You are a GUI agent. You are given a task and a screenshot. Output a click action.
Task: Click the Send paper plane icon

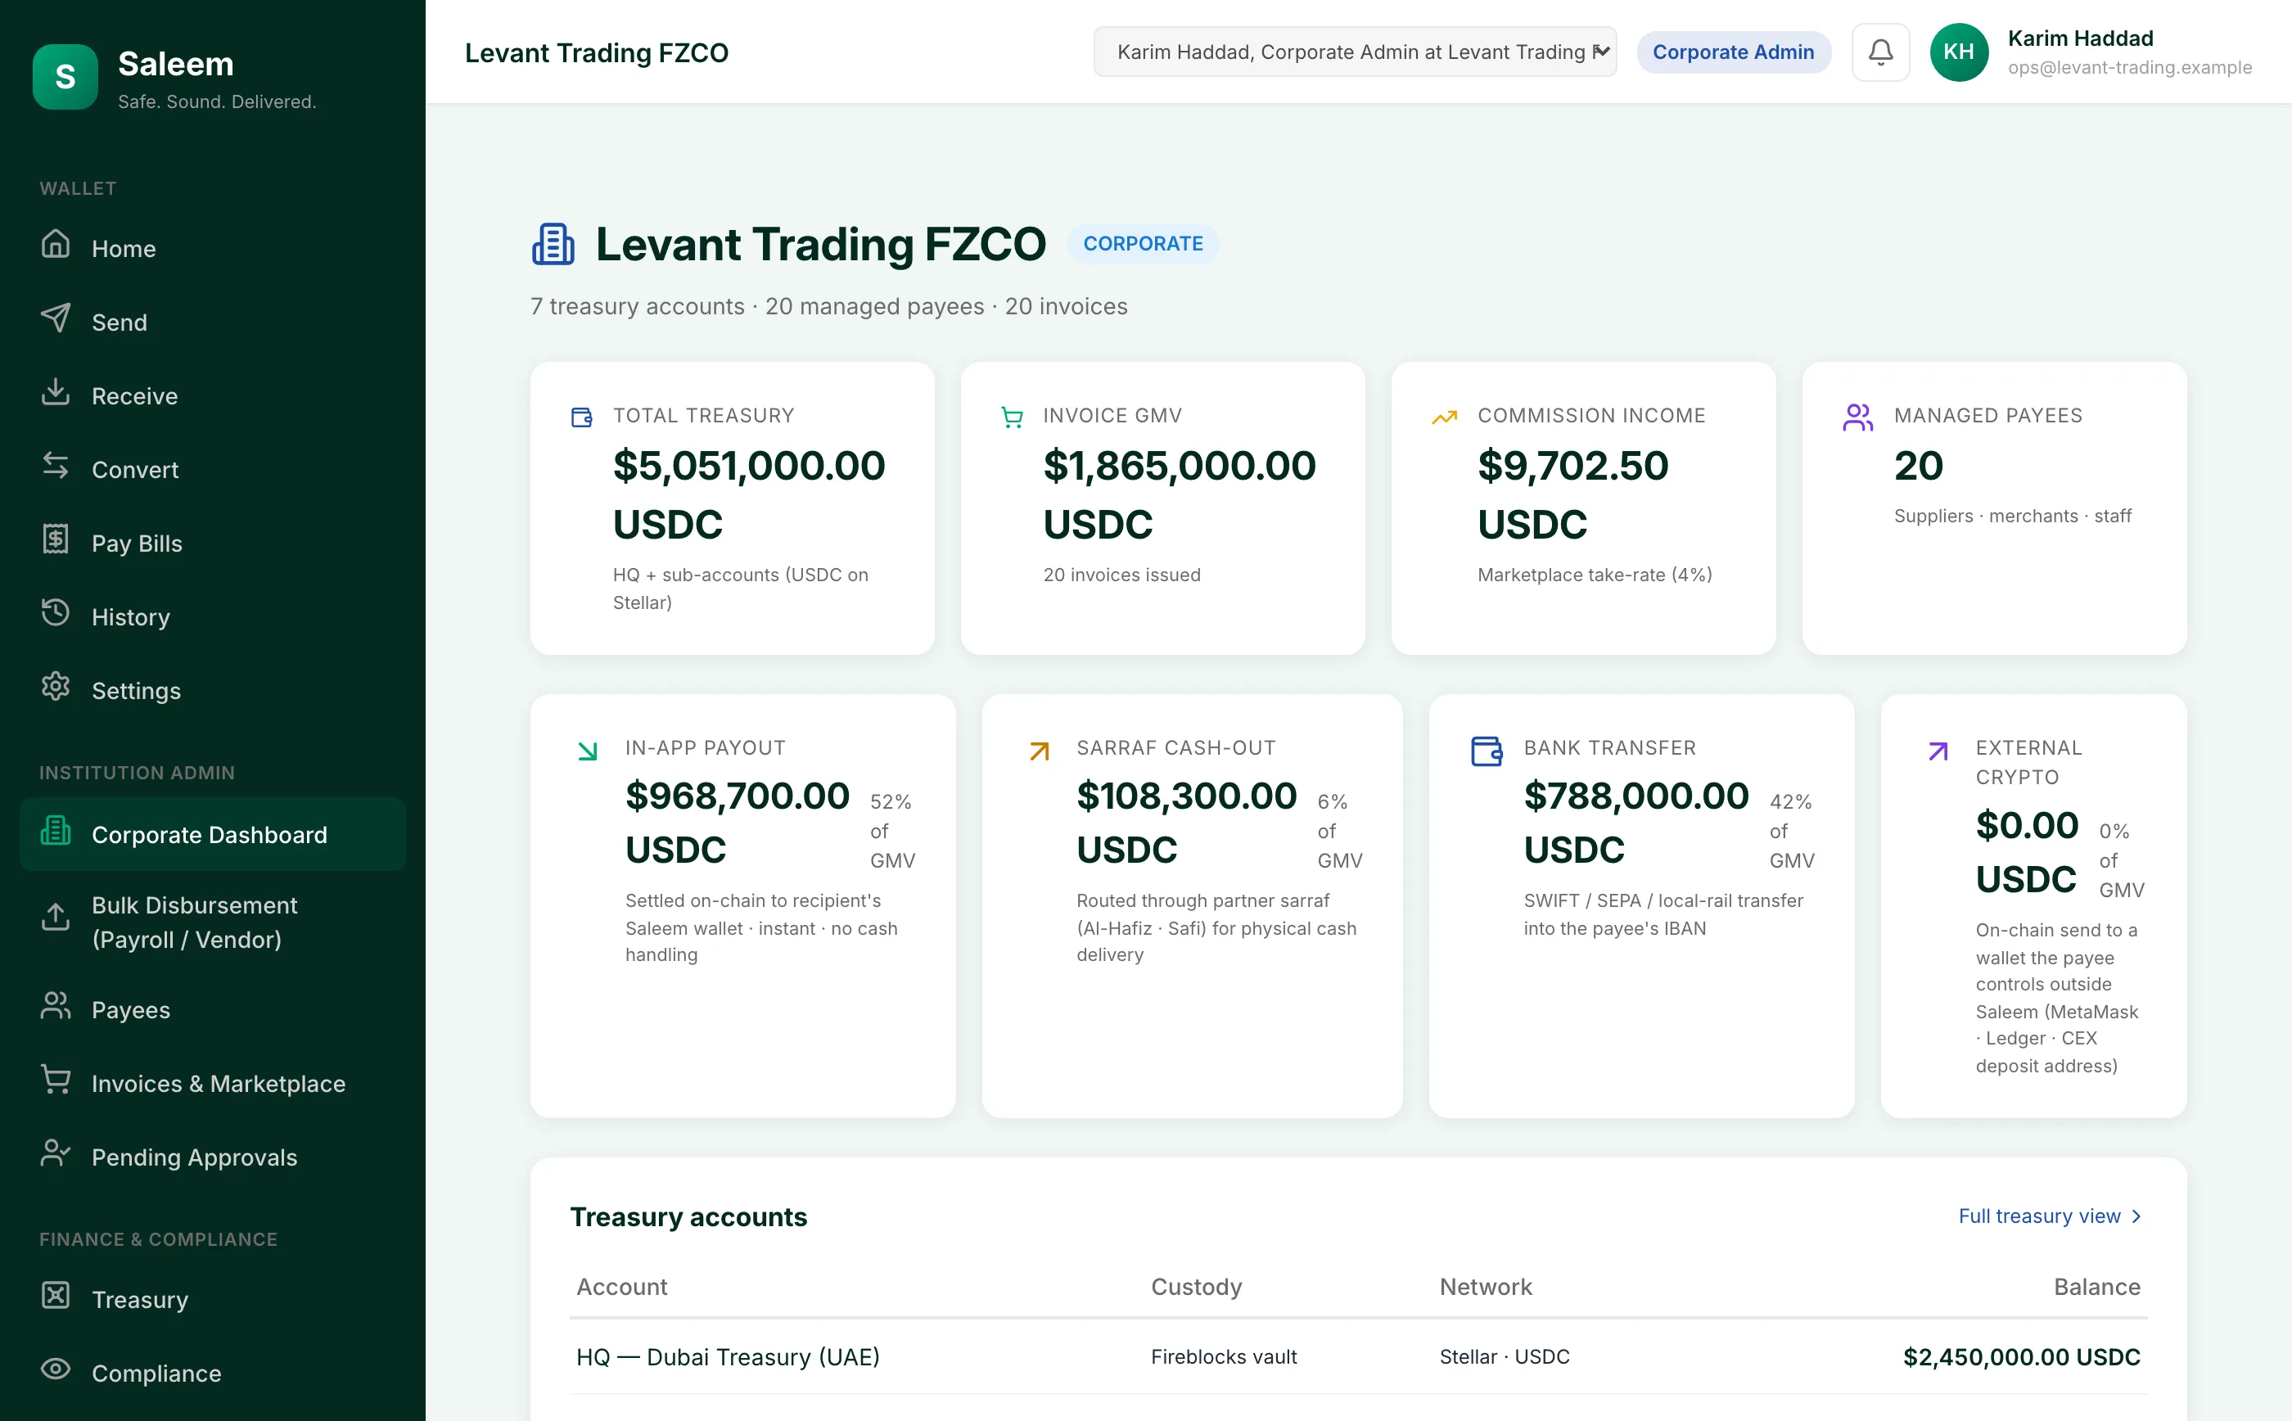point(56,318)
